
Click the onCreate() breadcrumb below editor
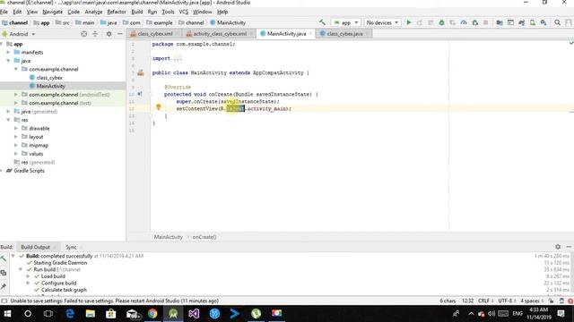[x=204, y=237]
